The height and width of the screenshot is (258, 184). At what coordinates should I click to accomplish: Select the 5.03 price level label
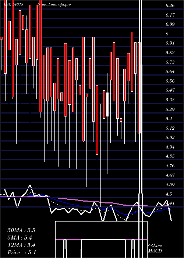[170, 137]
